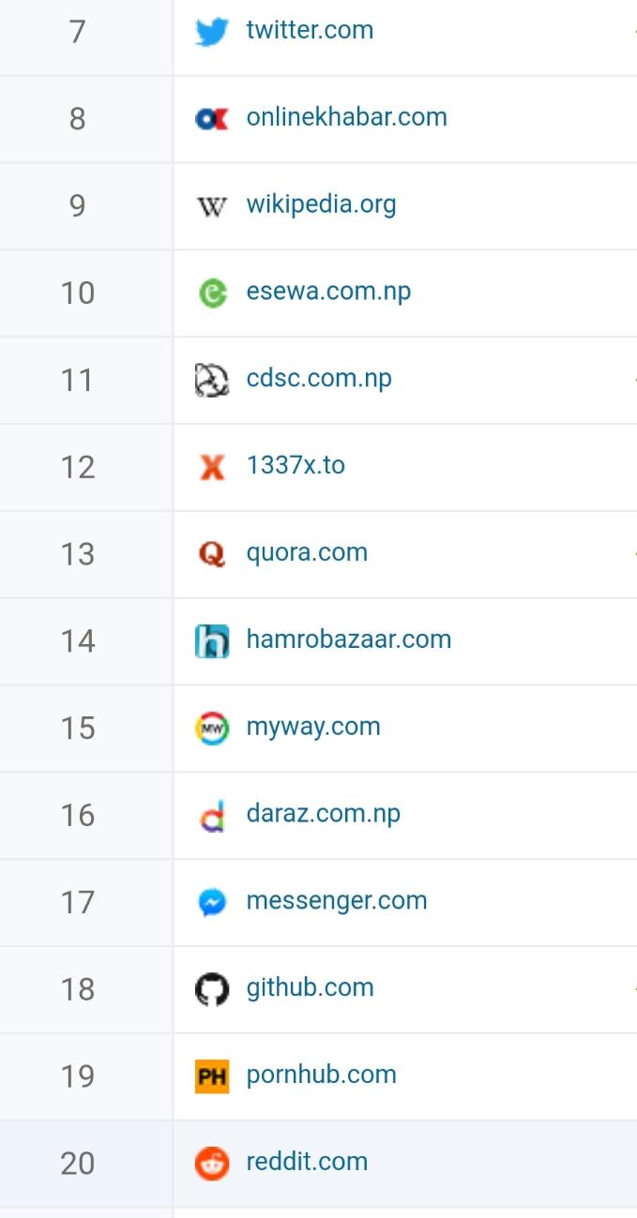Image resolution: width=637 pixels, height=1218 pixels.
Task: Select the Onlinekhabar logo icon
Action: tap(212, 118)
